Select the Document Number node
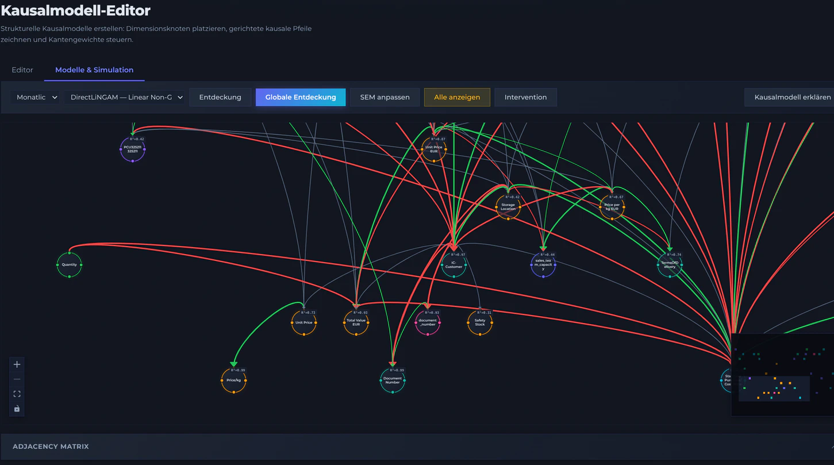This screenshot has width=834, height=465. 393,380
